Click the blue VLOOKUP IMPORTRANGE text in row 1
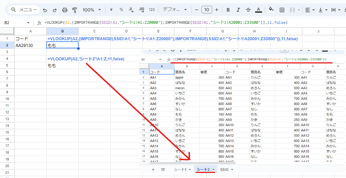Screen dimensions: 346x178 (172, 38)
